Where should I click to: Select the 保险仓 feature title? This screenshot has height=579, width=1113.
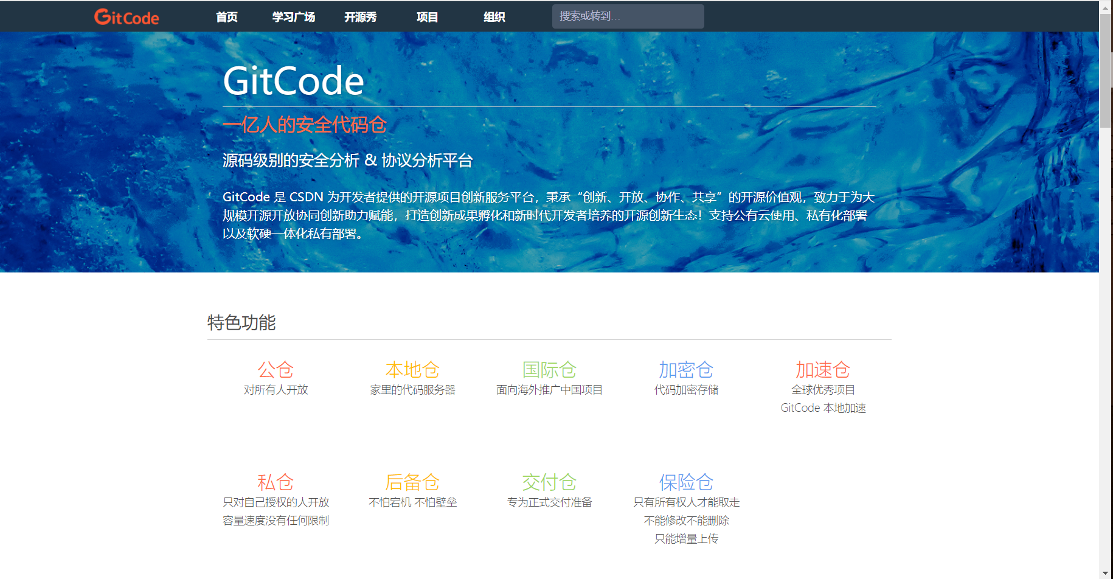pyautogui.click(x=686, y=482)
